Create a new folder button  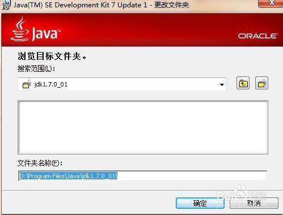pos(261,83)
